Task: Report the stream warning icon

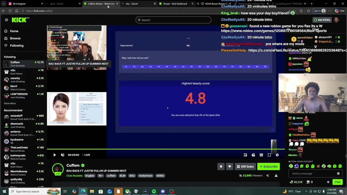Action: (x=276, y=175)
